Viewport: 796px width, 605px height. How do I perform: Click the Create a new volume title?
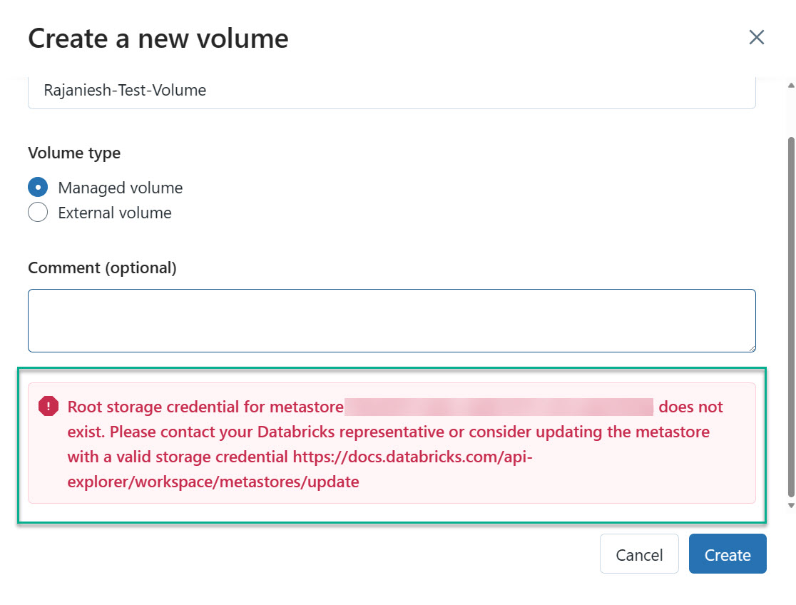158,38
